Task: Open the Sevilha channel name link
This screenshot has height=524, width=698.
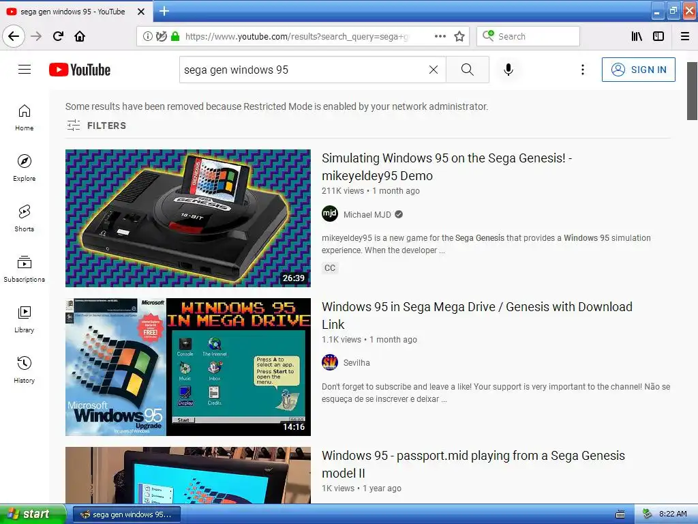Action: pos(356,363)
